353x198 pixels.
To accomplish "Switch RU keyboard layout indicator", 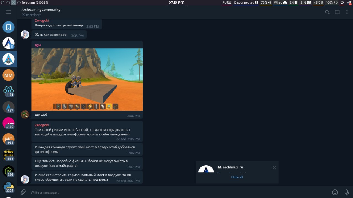I will 227,2.
